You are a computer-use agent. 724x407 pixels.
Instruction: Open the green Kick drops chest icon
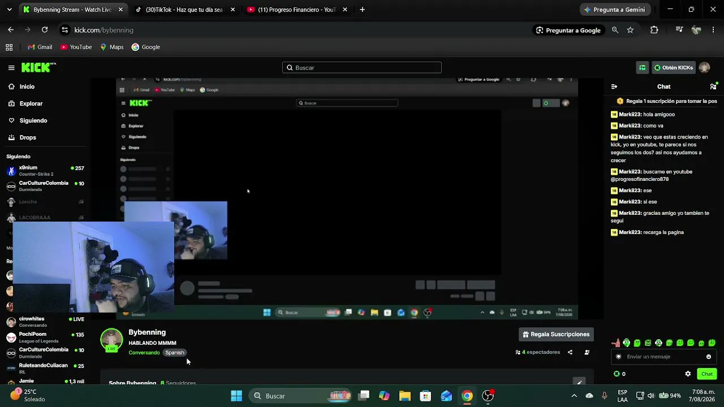point(643,68)
